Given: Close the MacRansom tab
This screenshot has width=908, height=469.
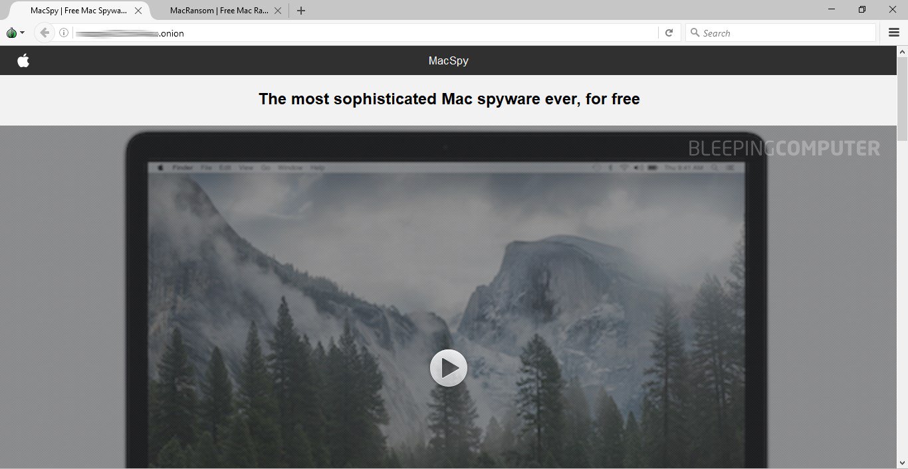Looking at the screenshot, I should pos(277,11).
